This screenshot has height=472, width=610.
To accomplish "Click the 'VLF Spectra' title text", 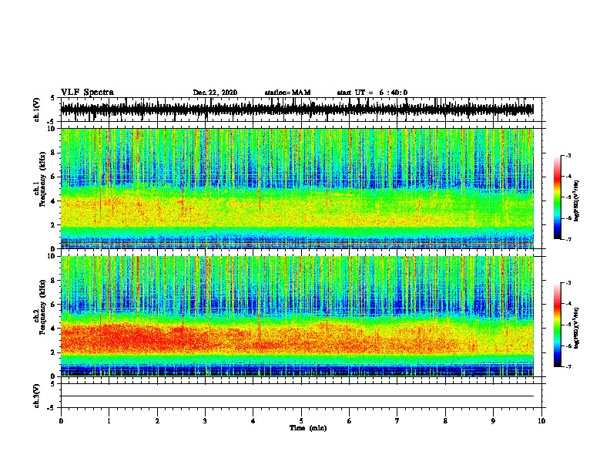I will [87, 93].
